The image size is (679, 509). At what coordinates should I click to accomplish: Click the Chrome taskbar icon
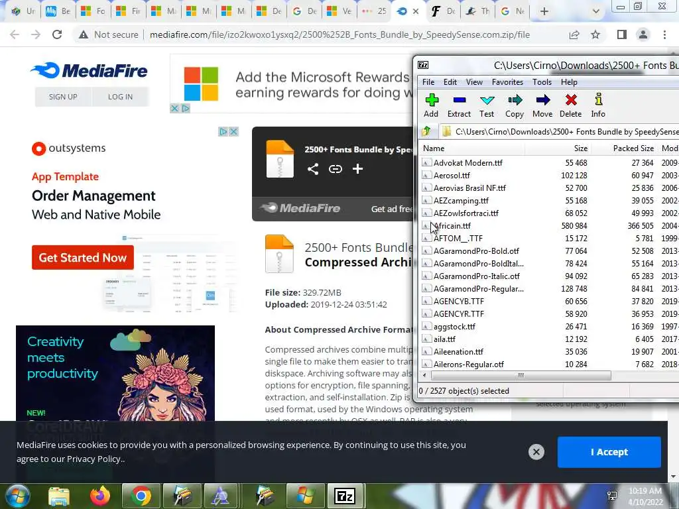141,496
